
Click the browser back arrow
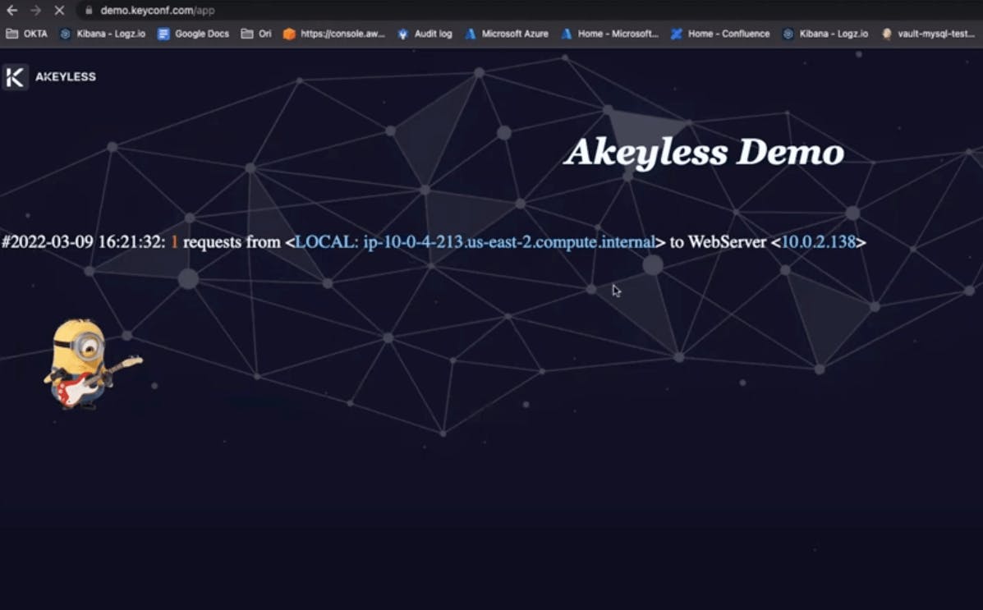[11, 11]
